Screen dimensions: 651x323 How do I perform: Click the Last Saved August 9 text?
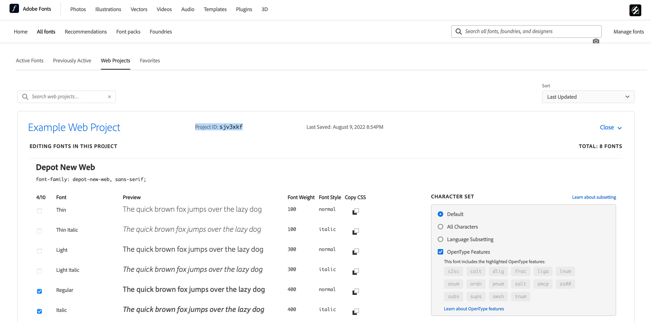click(x=345, y=127)
